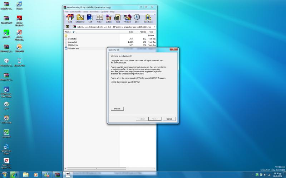The height and width of the screenshot is (178, 286).
Task: Sort the WinRAR list by Type column
Action: pos(151,32)
